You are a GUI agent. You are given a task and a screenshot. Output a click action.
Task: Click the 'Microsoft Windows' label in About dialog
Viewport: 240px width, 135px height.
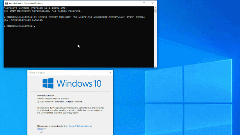[45, 96]
